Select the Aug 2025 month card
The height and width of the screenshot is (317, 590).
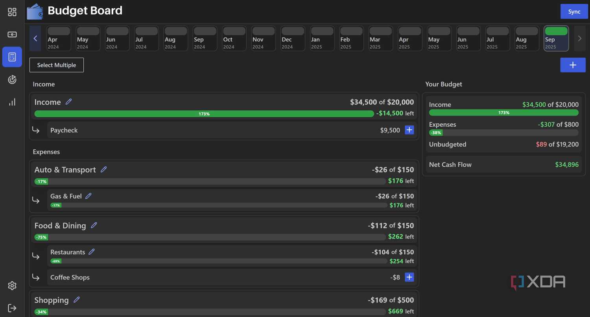pyautogui.click(x=527, y=38)
